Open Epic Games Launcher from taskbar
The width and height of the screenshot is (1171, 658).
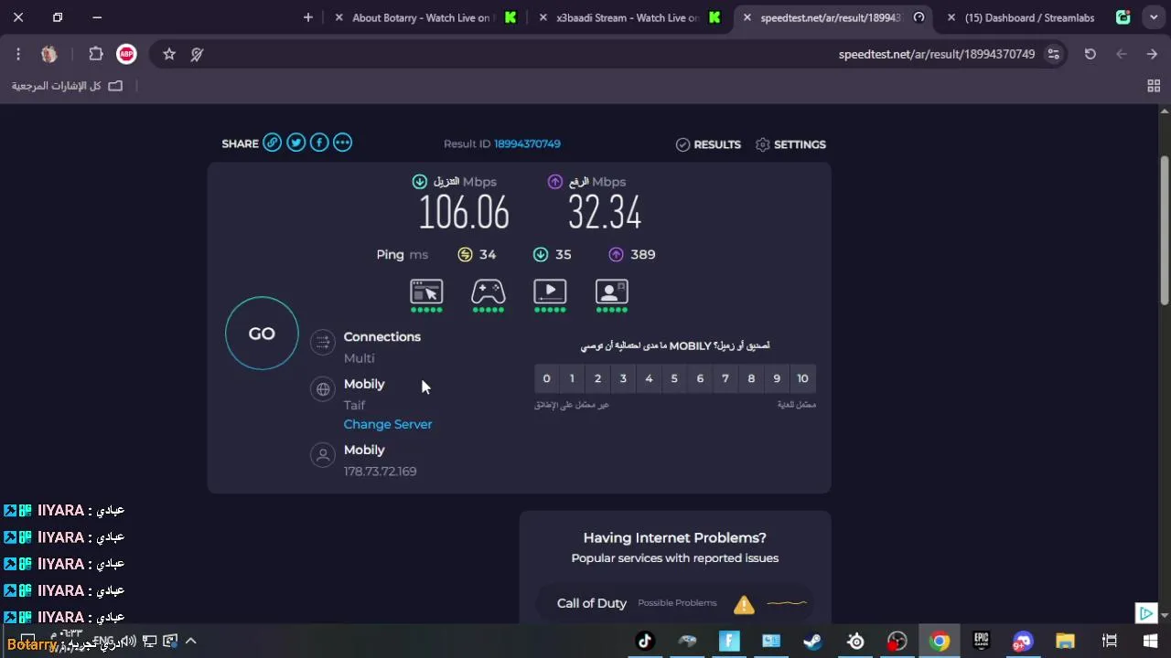click(981, 641)
